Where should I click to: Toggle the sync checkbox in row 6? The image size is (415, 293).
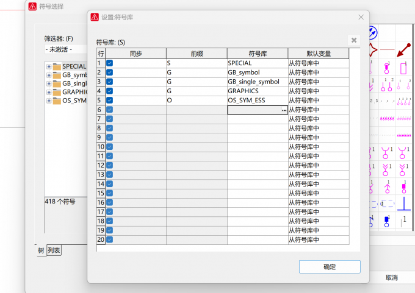pyautogui.click(x=110, y=110)
